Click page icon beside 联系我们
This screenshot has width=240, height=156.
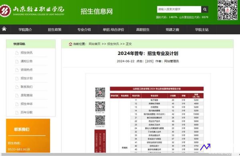pos(17,87)
